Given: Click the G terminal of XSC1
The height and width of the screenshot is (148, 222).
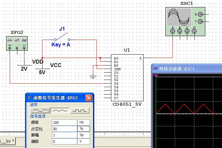Looking at the screenshot, I should coord(200,14).
